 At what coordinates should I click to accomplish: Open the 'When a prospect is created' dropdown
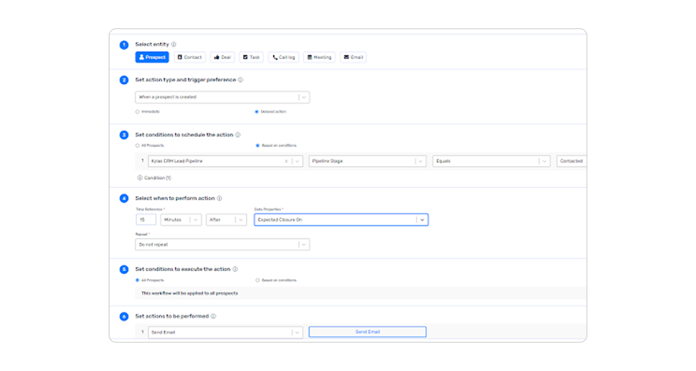coord(303,97)
